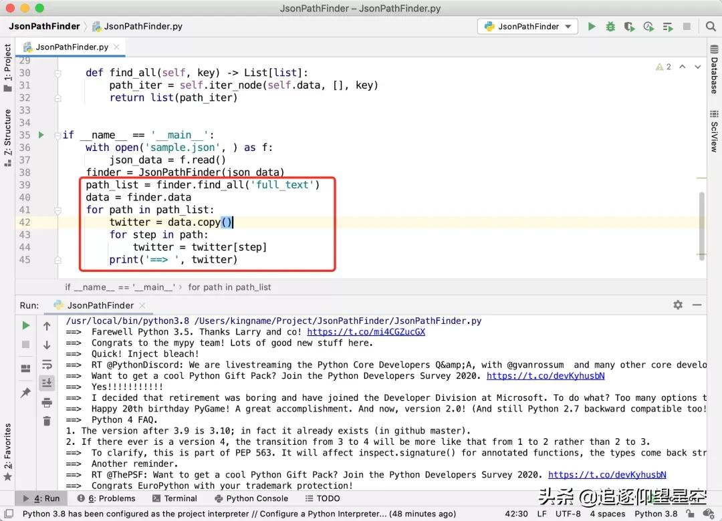Click the editor vertical scrollbar
The image size is (722, 521).
[x=701, y=226]
